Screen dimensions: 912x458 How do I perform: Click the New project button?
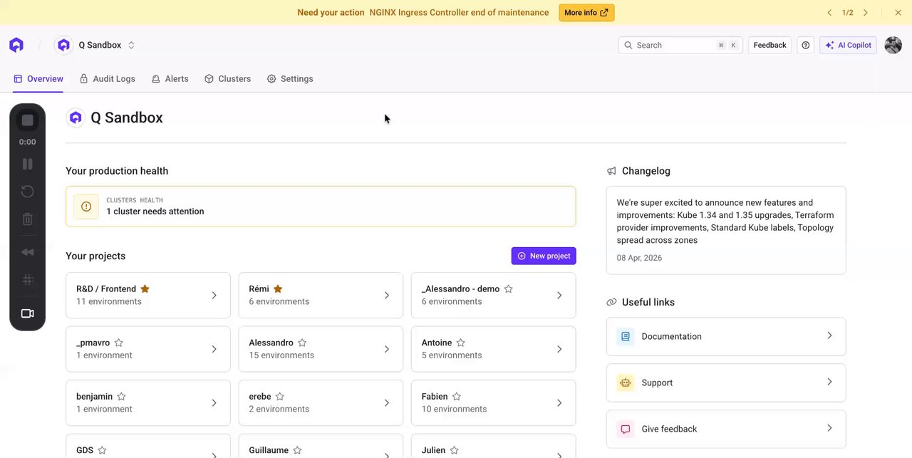(x=544, y=256)
